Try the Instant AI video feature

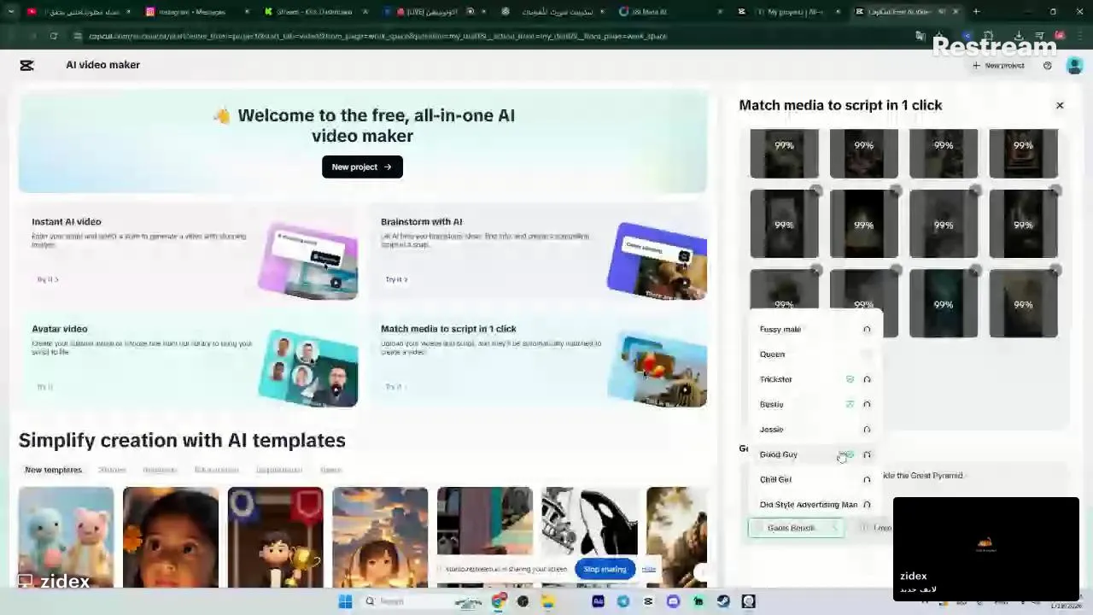47,279
